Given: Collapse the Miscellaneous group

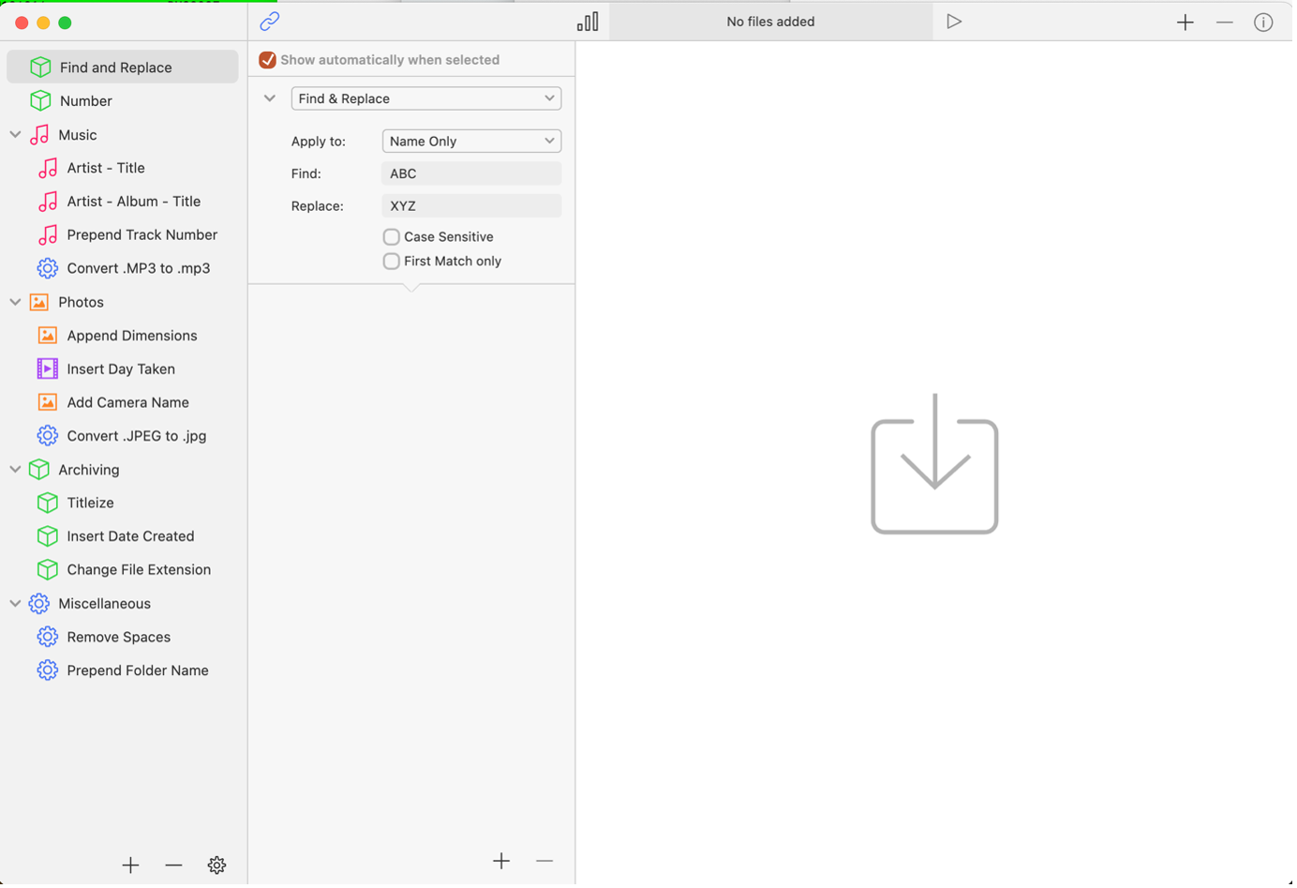Looking at the screenshot, I should pyautogui.click(x=16, y=606).
